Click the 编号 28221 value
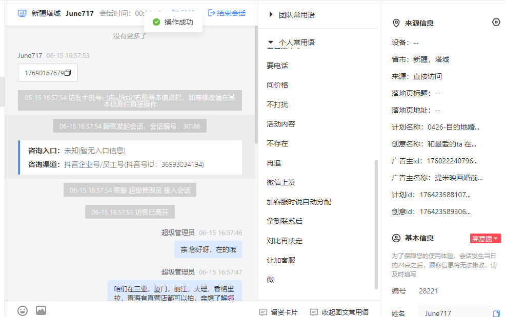The height and width of the screenshot is (317, 505). [x=428, y=291]
